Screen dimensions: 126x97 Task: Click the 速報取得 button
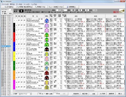(111, 94)
